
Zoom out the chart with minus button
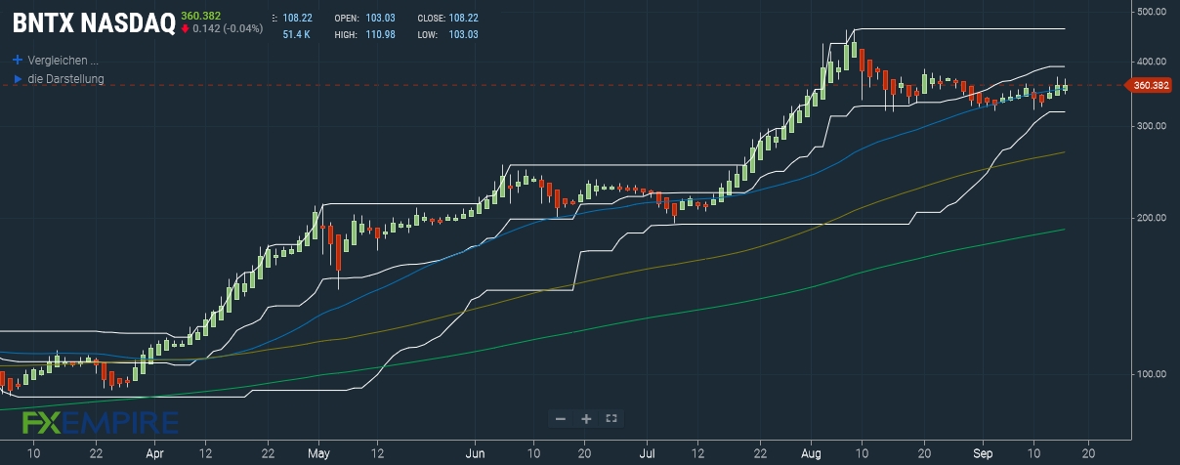tap(561, 418)
